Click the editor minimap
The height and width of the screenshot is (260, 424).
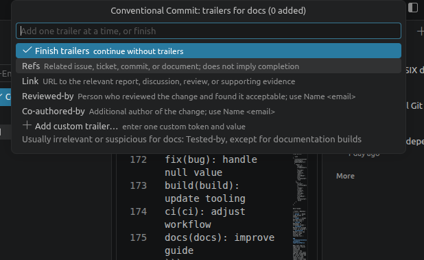[300, 207]
